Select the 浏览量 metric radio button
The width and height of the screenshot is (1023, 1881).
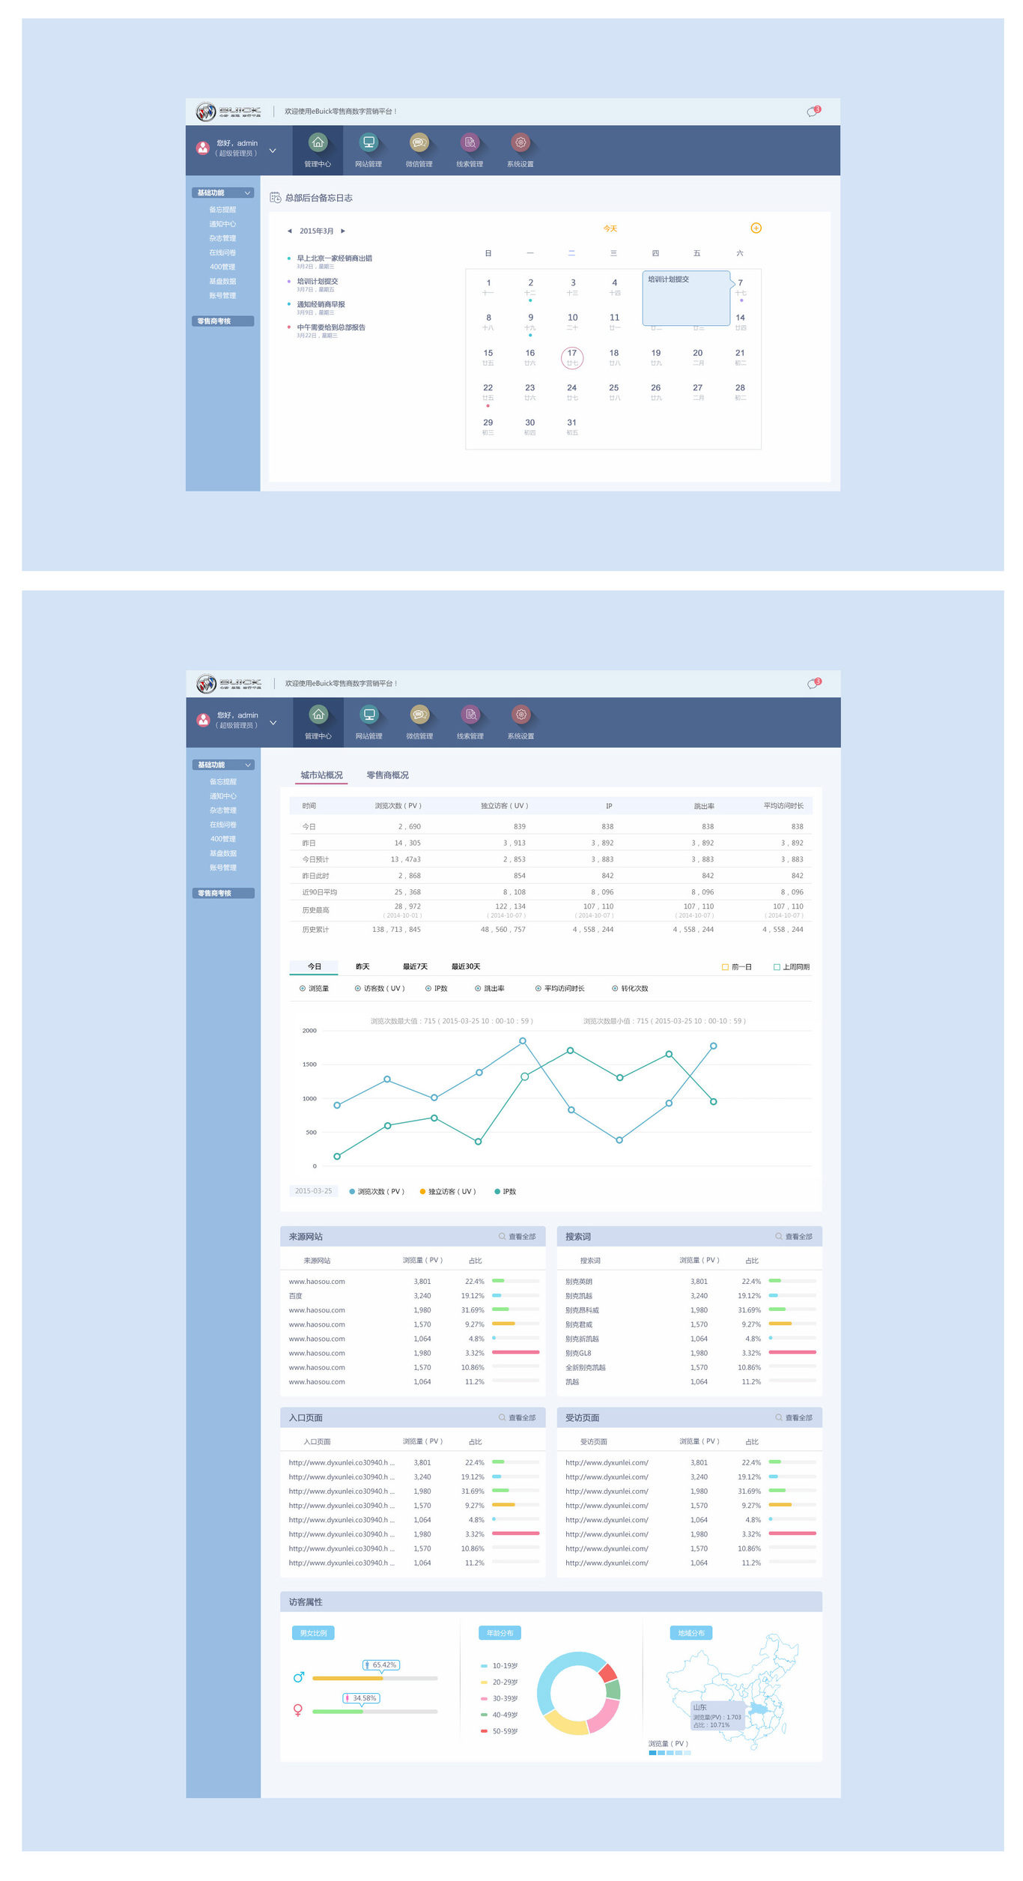tap(303, 989)
